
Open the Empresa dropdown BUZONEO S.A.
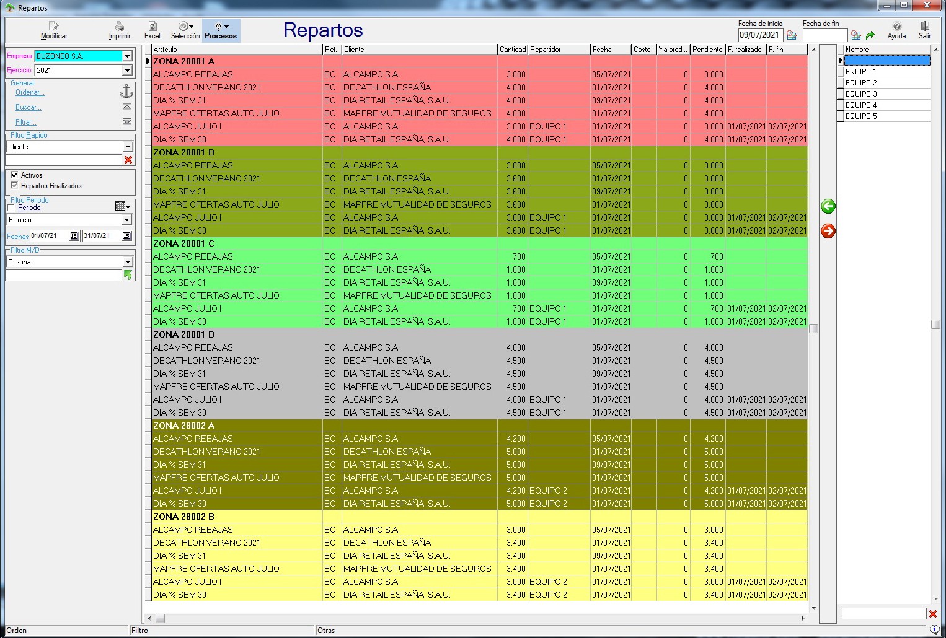[127, 56]
